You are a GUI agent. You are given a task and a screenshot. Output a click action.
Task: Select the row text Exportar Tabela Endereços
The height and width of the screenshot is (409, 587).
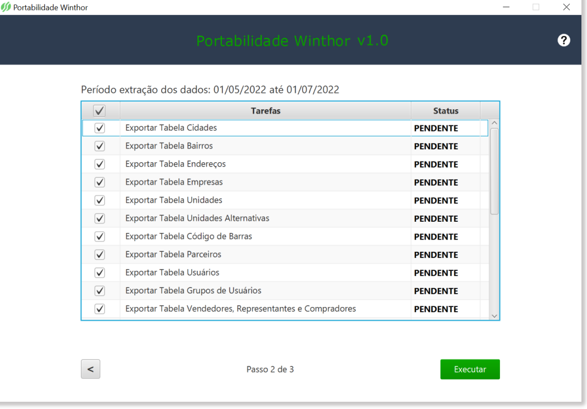click(176, 164)
